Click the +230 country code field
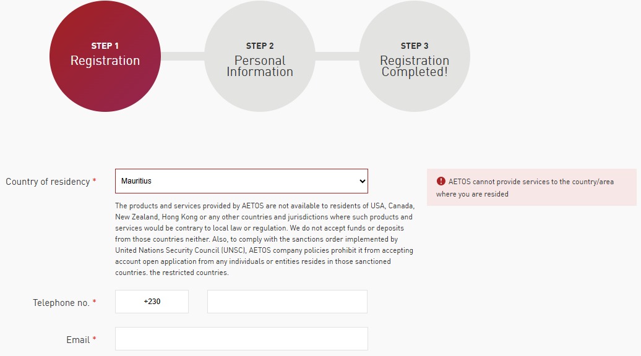Screen dimensions: 641x356 point(152,301)
